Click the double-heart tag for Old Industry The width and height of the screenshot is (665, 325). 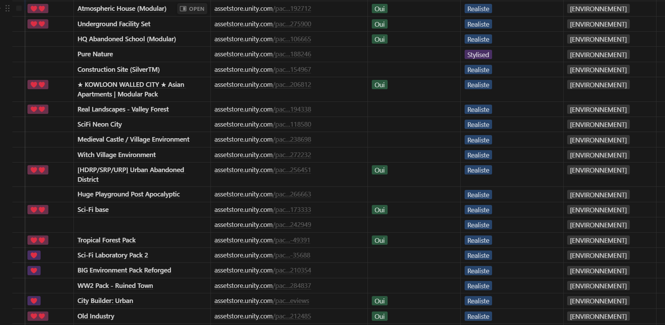pyautogui.click(x=38, y=316)
